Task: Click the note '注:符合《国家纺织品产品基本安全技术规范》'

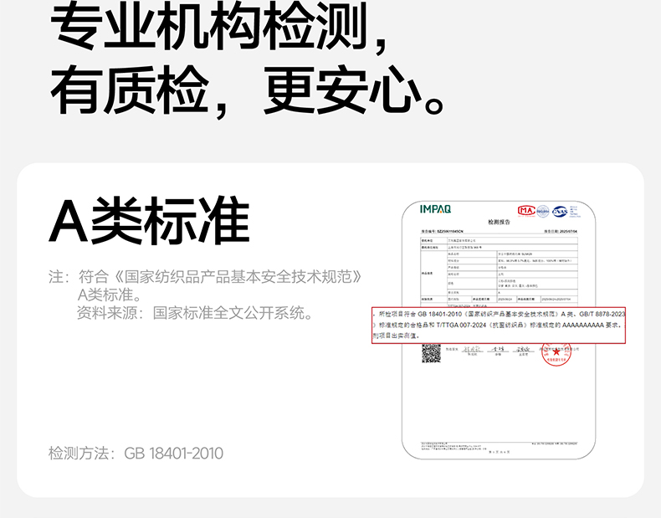Action: 205,277
